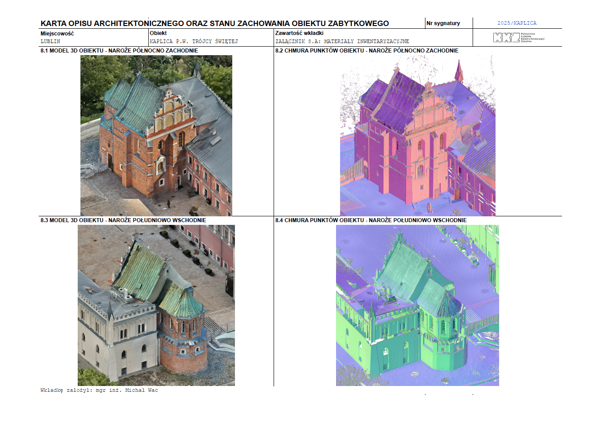Open the 8.4 green point cloud image
The width and height of the screenshot is (602, 421).
click(417, 305)
